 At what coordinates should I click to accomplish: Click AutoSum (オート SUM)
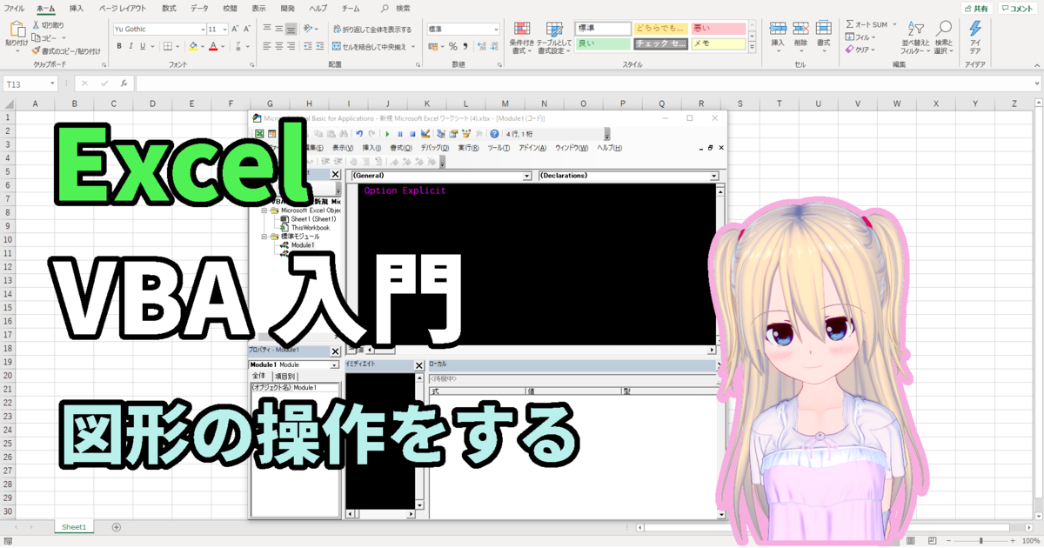click(867, 25)
